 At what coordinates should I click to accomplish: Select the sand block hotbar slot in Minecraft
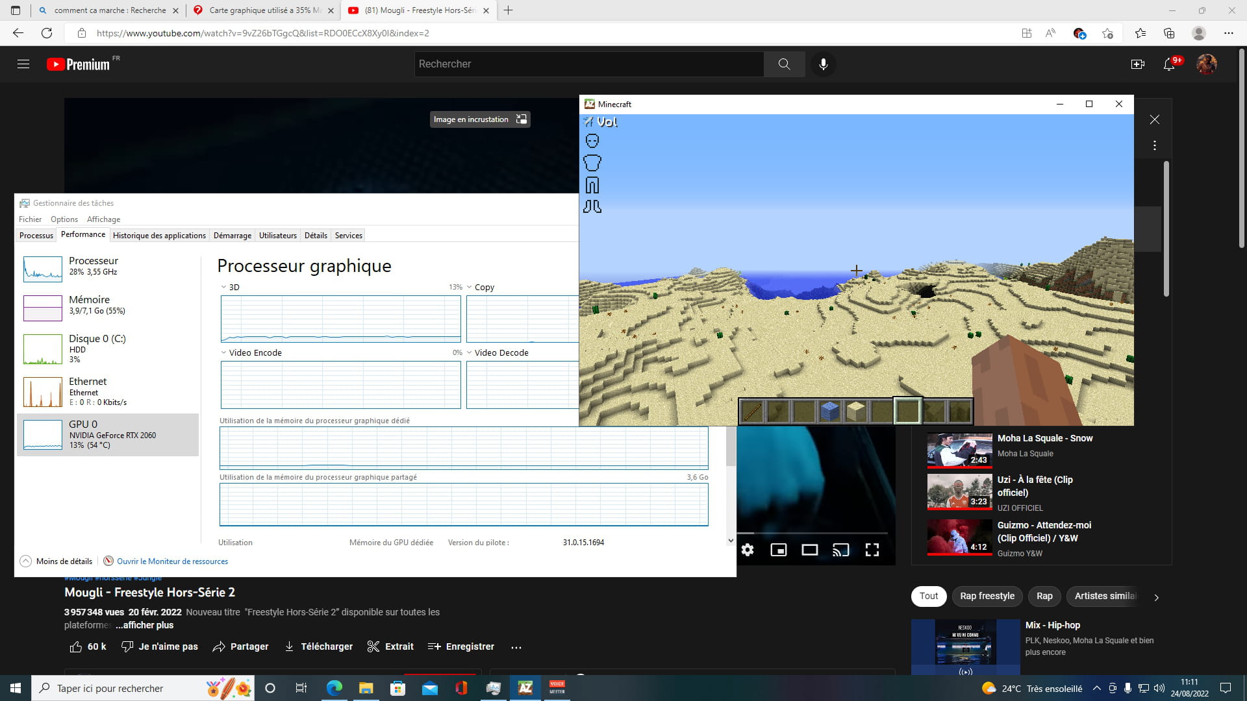(856, 411)
